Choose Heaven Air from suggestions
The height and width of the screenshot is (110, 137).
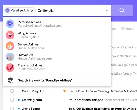(57, 57)
